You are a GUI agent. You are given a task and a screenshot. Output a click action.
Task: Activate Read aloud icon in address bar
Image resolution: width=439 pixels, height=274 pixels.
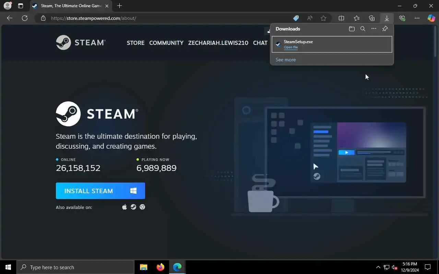point(310,18)
